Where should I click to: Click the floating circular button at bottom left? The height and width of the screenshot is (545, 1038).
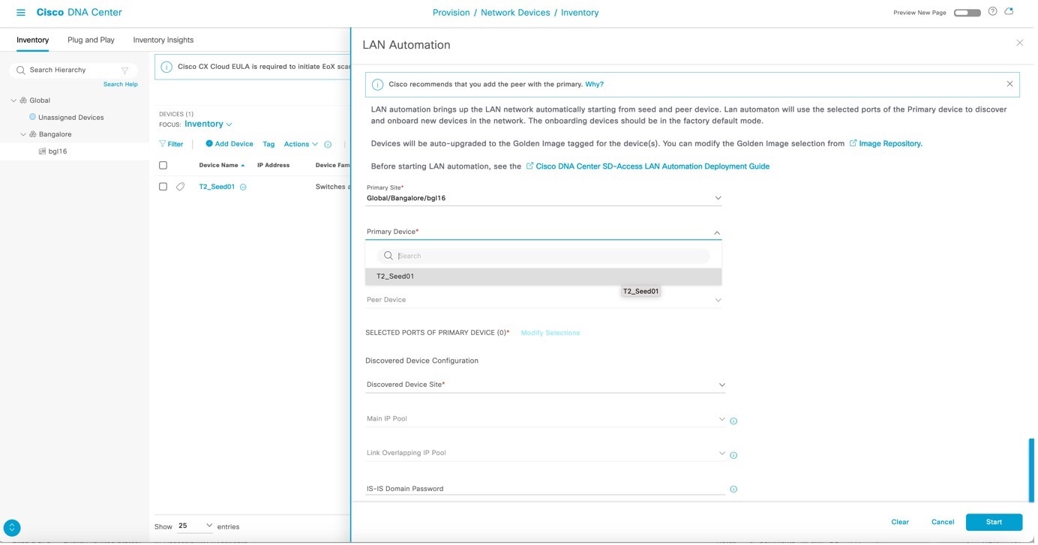click(x=12, y=529)
